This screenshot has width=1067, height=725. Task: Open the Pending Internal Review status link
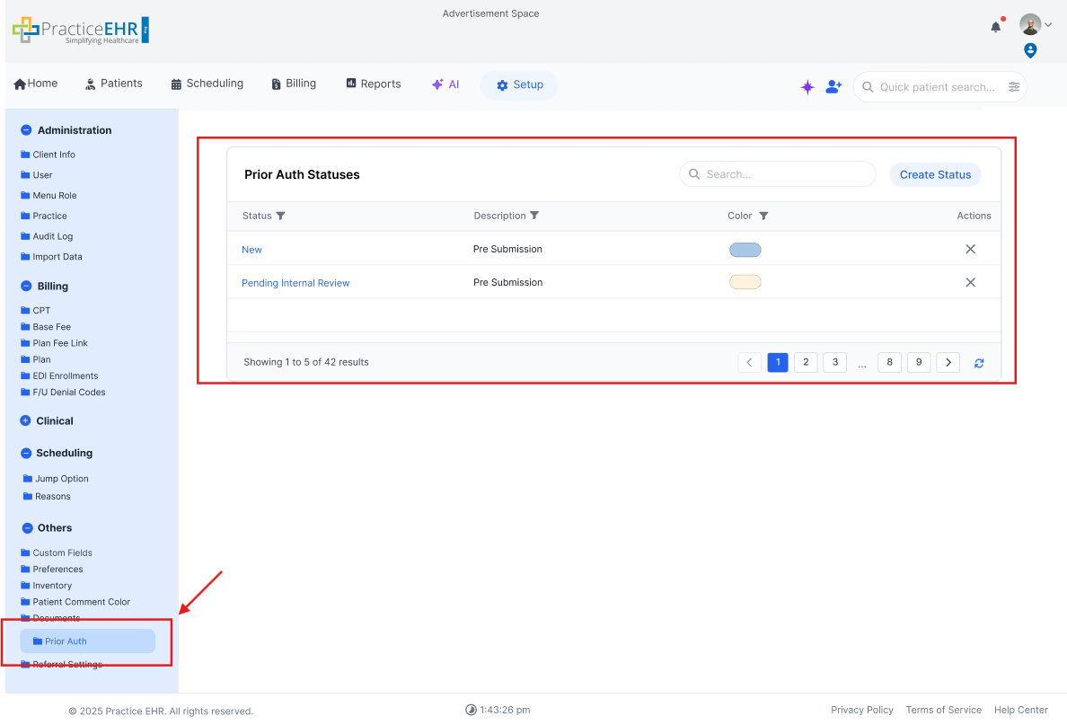[295, 282]
